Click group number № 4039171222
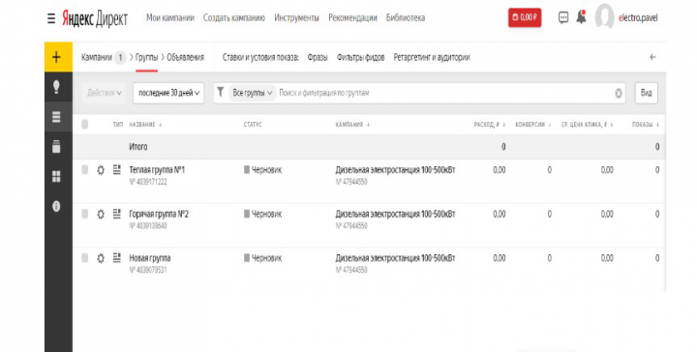Image resolution: width=697 pixels, height=352 pixels. coord(148,182)
